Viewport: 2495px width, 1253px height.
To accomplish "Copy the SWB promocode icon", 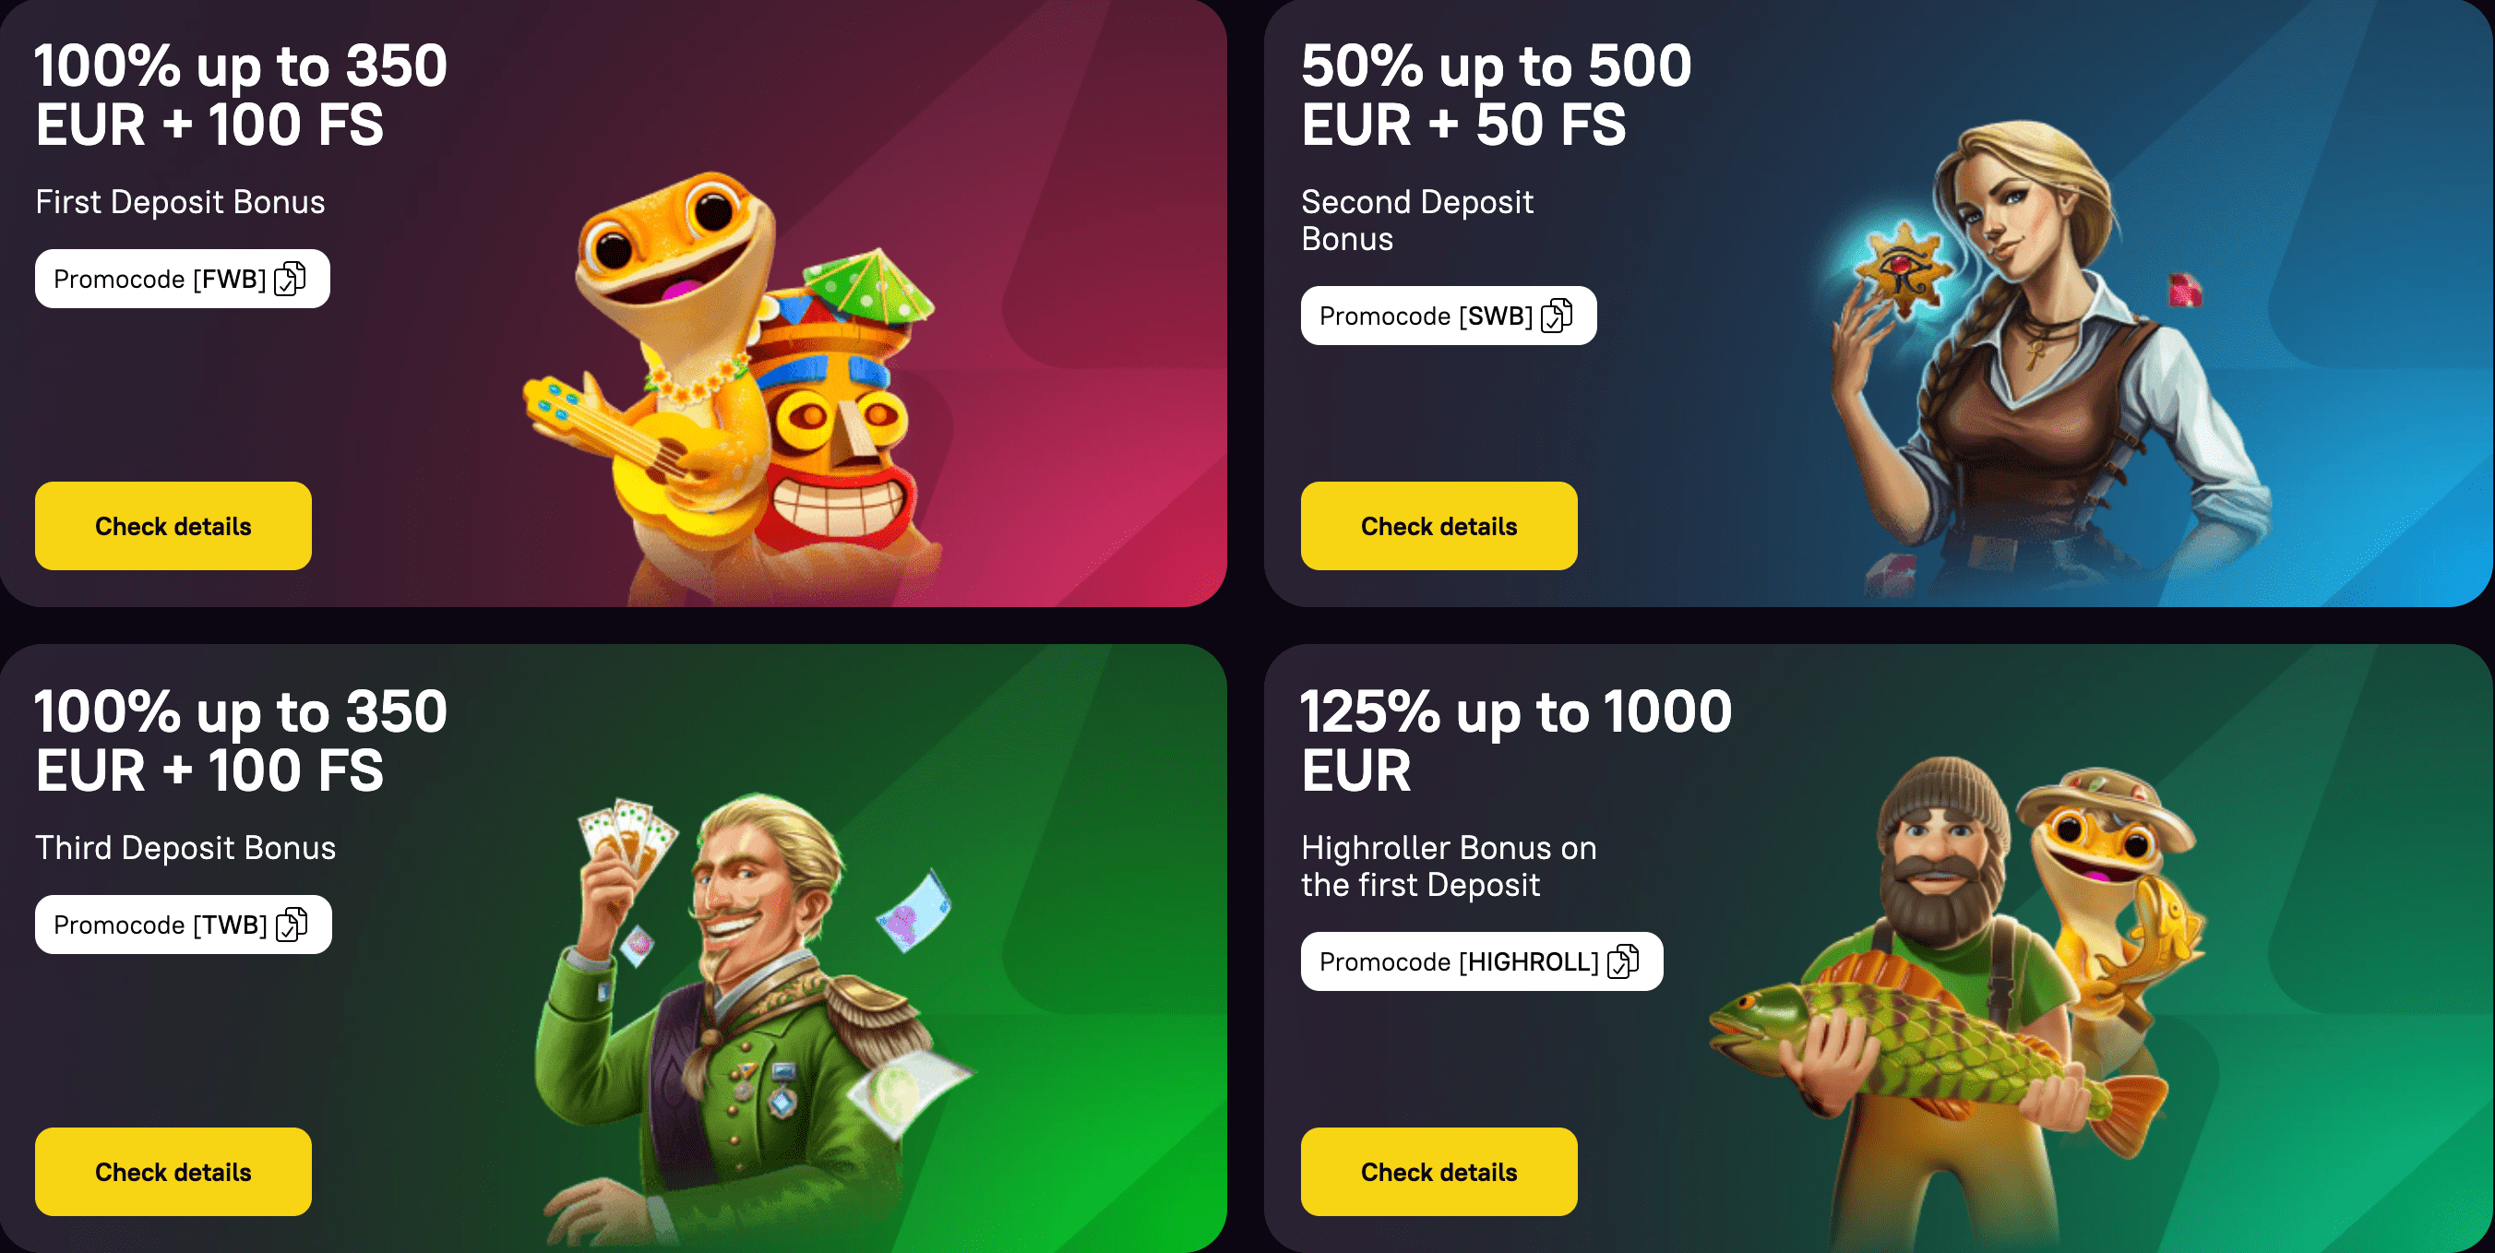I will tap(1557, 316).
